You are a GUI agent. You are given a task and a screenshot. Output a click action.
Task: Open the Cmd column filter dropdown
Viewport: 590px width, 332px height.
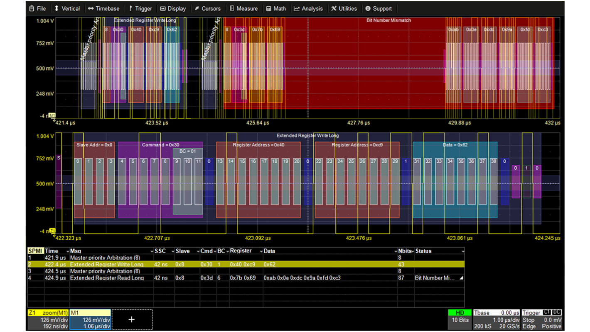click(x=215, y=251)
